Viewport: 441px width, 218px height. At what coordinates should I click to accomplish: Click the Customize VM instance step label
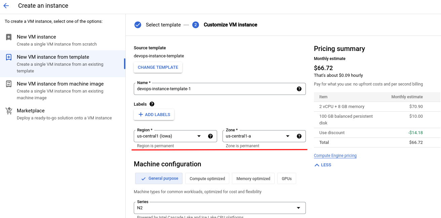click(231, 25)
